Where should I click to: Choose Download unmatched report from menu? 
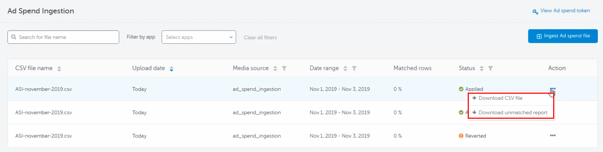pos(513,112)
